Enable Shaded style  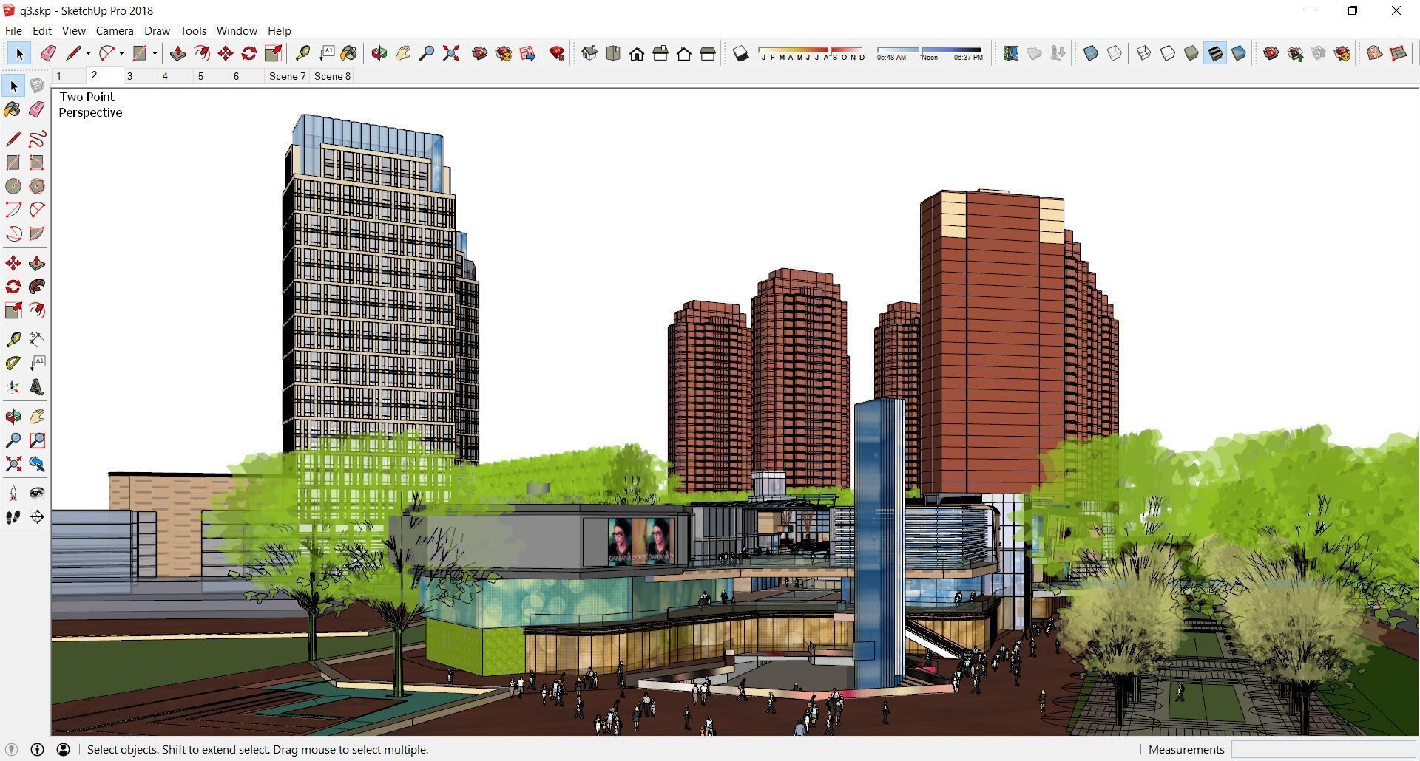click(x=1191, y=53)
